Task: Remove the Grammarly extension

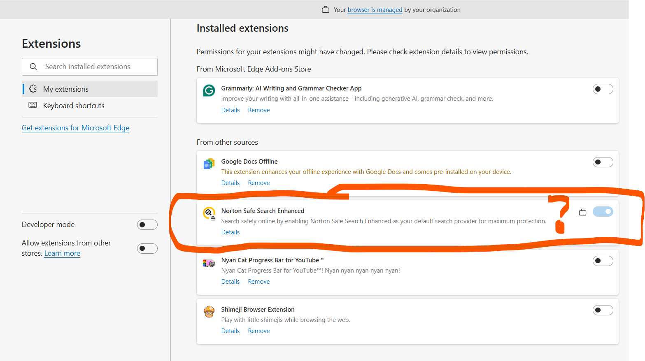Action: (x=259, y=110)
